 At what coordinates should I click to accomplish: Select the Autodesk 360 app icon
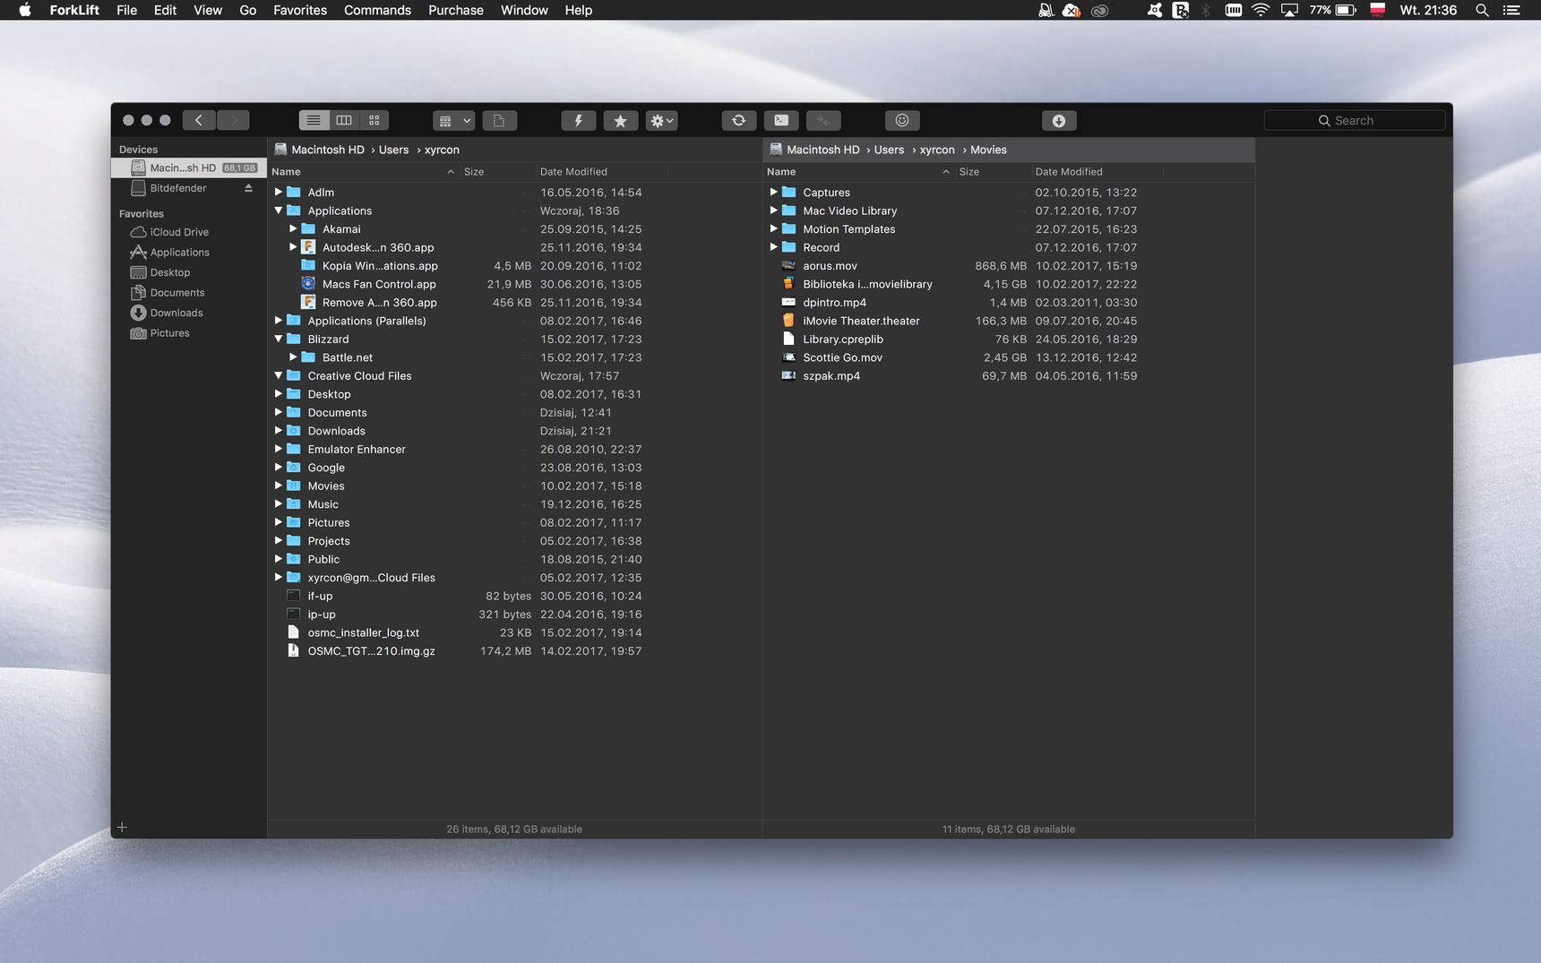pos(308,246)
